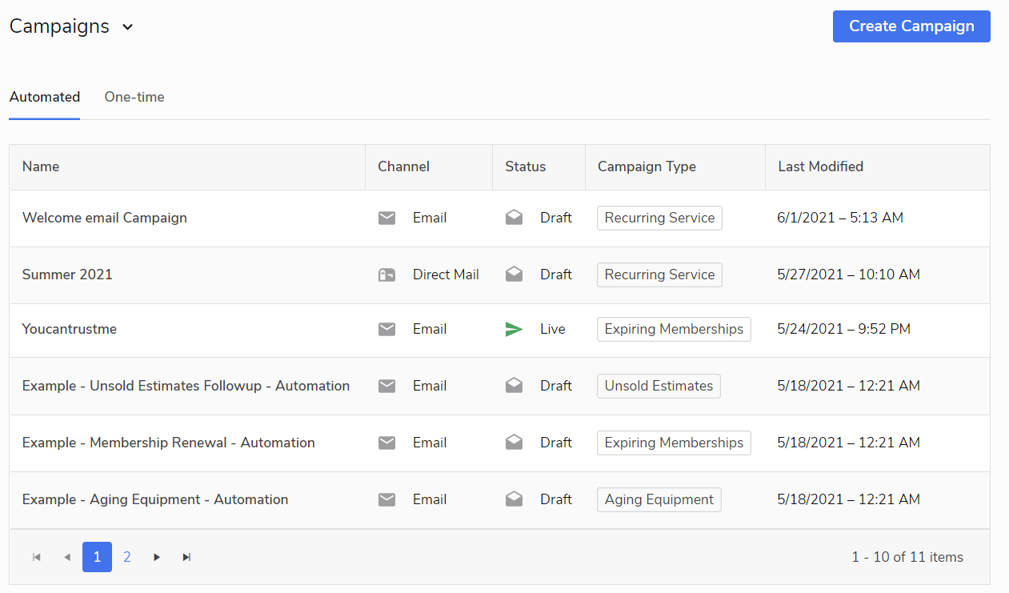Screen dimensions: 1009x593
Task: Click the go-to-last-page pagination icon
Action: point(186,557)
